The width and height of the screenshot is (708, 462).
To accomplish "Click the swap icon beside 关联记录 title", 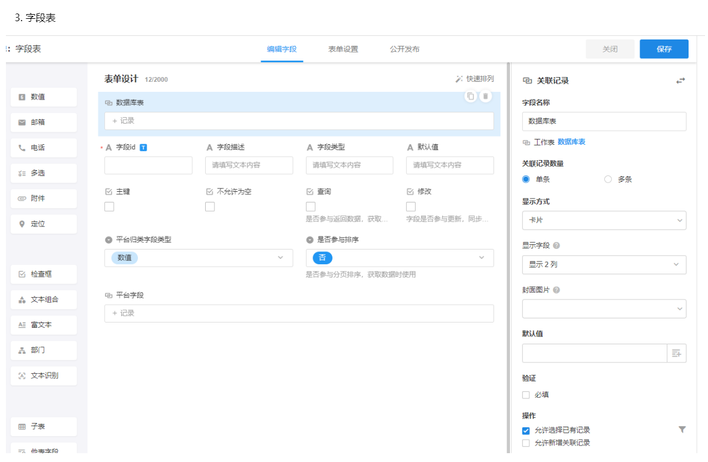I will click(680, 81).
